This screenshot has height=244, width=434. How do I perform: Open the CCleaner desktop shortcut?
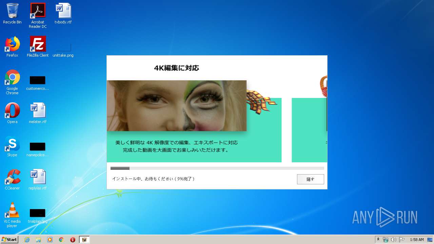tap(12, 180)
